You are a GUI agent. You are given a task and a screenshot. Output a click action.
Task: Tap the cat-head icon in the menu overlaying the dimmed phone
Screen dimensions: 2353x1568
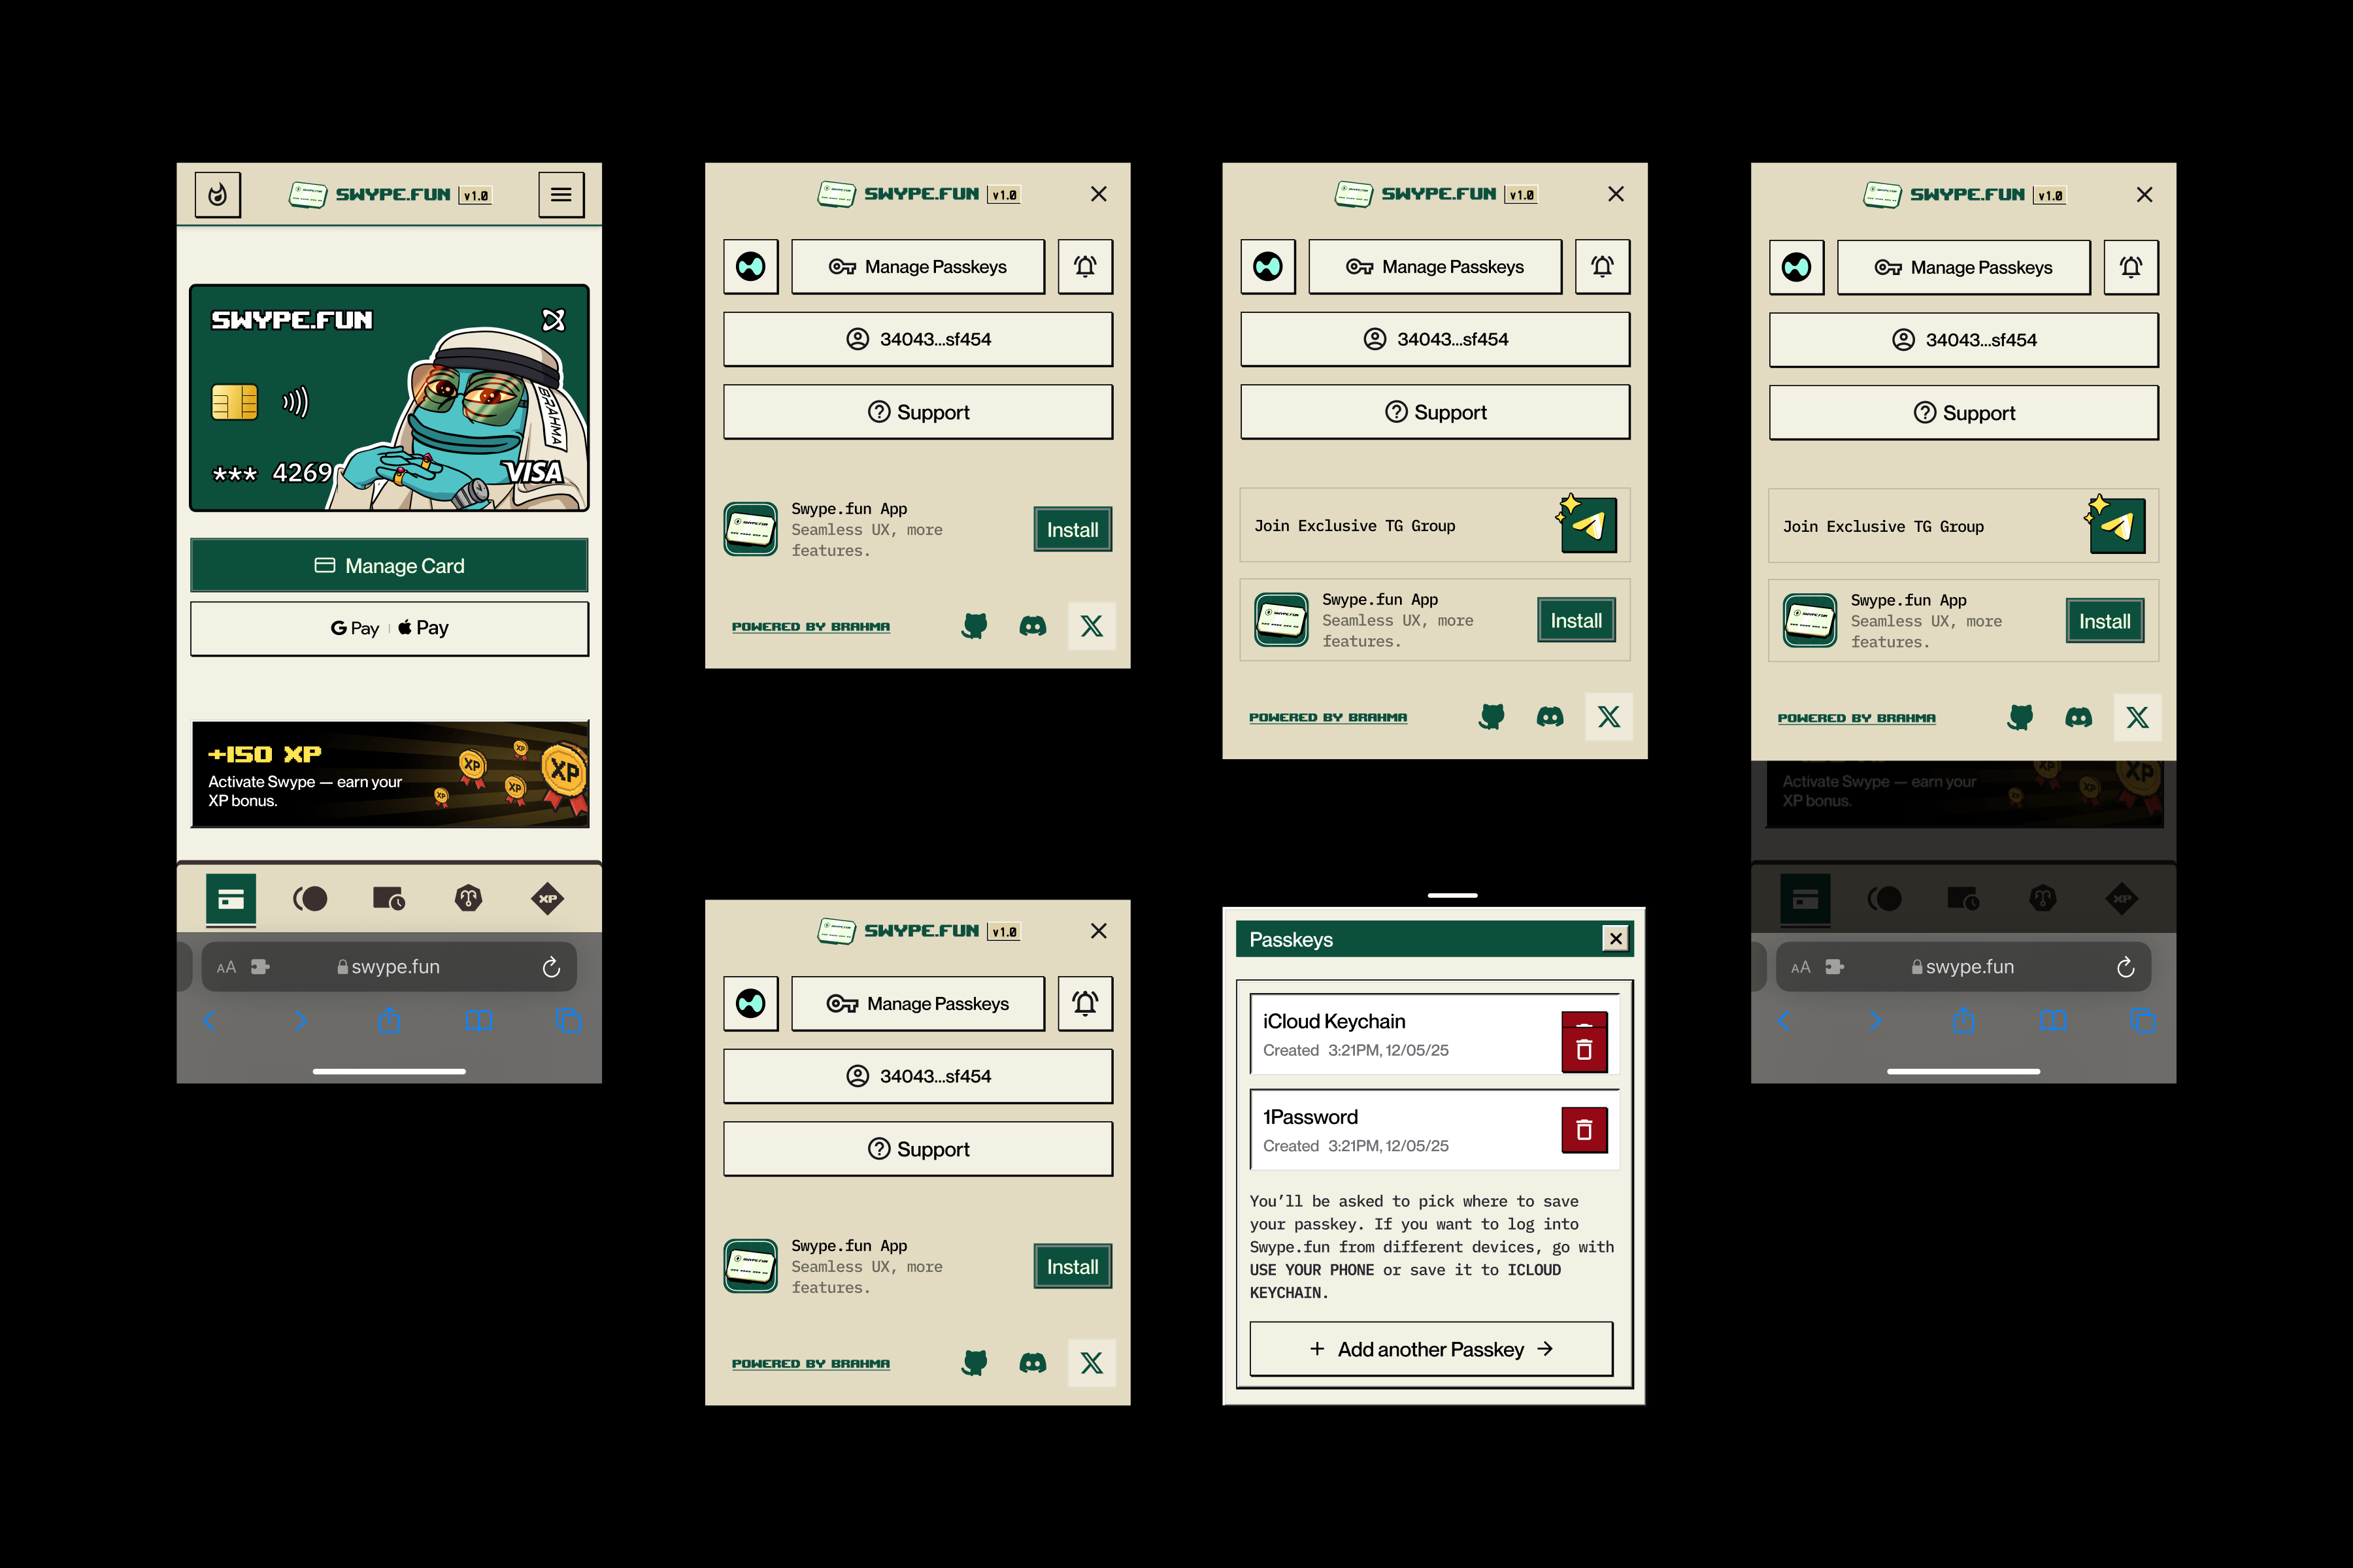pyautogui.click(x=2020, y=718)
